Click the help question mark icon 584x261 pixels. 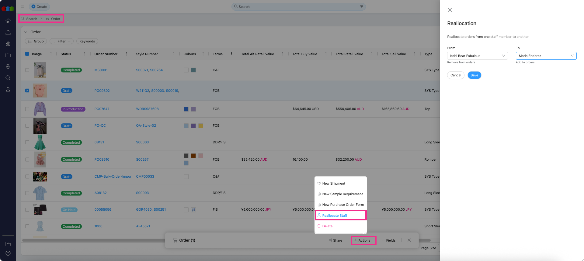pyautogui.click(x=8, y=253)
